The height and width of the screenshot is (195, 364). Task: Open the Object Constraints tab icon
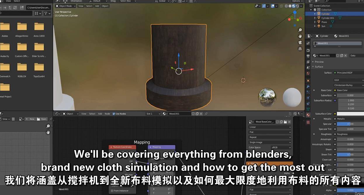click(308, 103)
